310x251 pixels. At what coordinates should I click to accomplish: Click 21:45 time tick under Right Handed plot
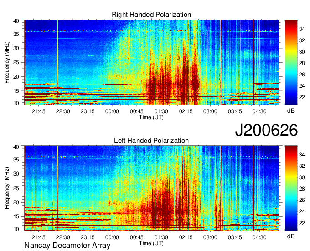38,111
